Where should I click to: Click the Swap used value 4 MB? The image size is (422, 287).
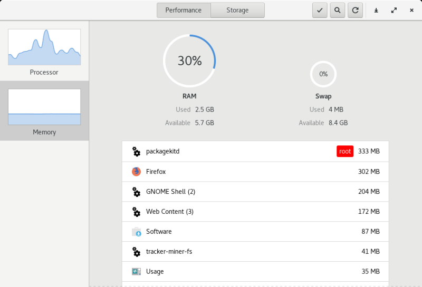tap(336, 110)
